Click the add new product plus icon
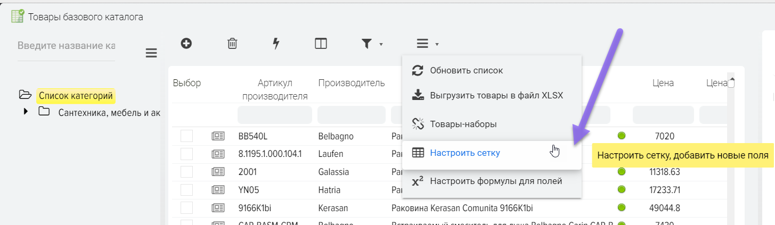Screen dimensions: 775x225 tap(186, 44)
